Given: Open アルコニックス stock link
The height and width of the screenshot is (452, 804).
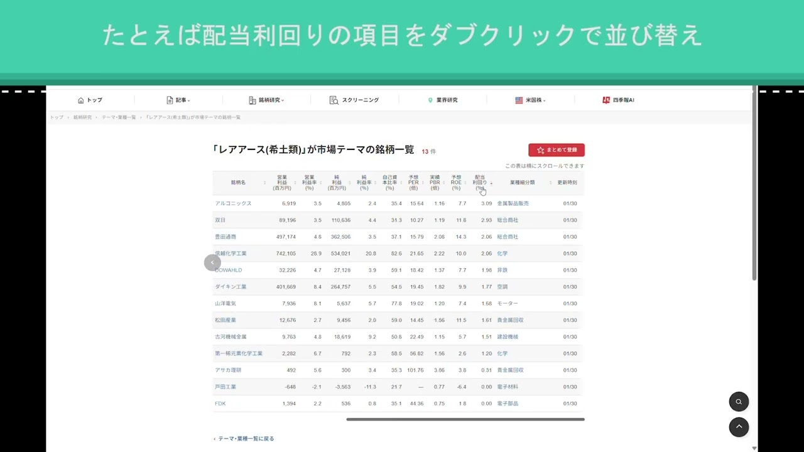Looking at the screenshot, I should pos(233,203).
